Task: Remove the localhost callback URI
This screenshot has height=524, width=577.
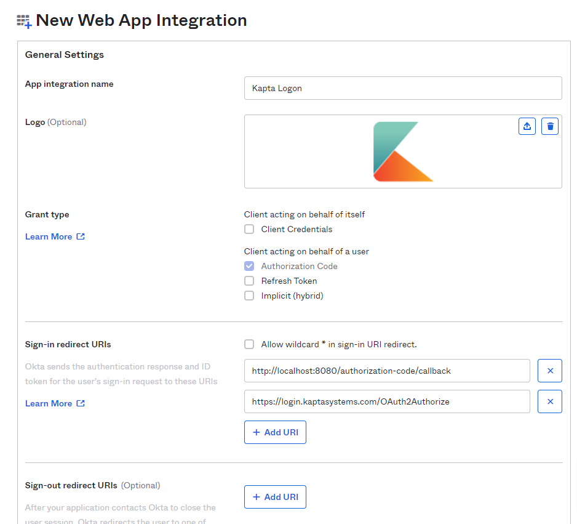Action: [549, 371]
